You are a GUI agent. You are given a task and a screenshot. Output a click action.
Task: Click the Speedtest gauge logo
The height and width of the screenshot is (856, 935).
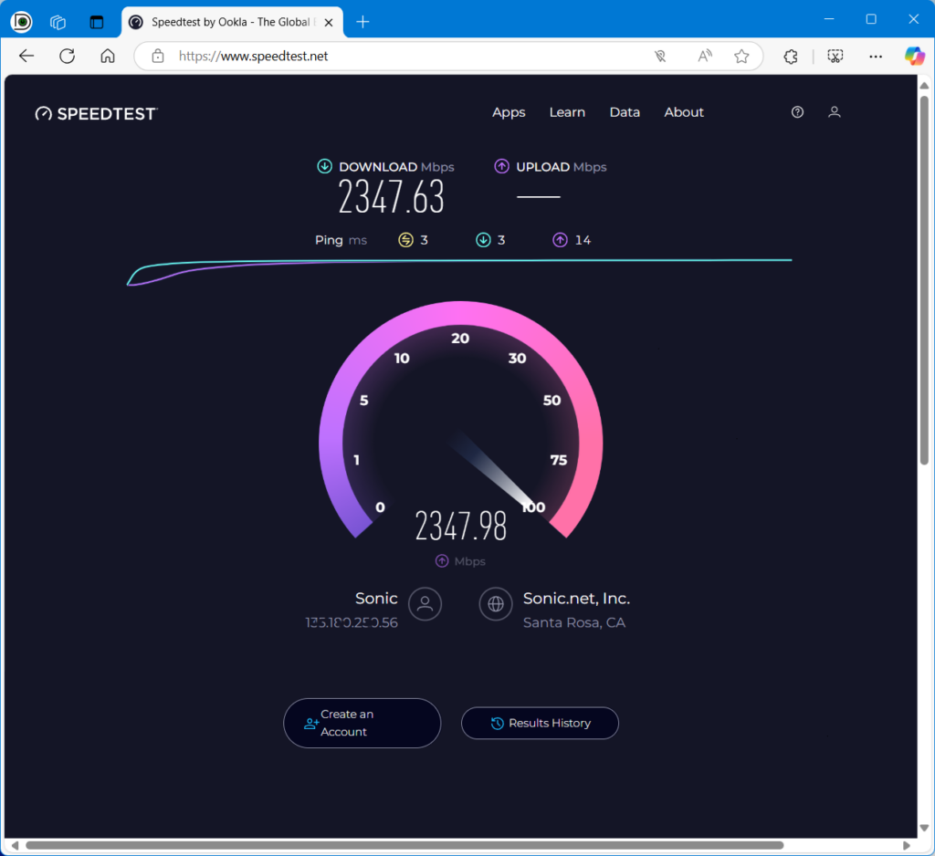click(x=43, y=112)
